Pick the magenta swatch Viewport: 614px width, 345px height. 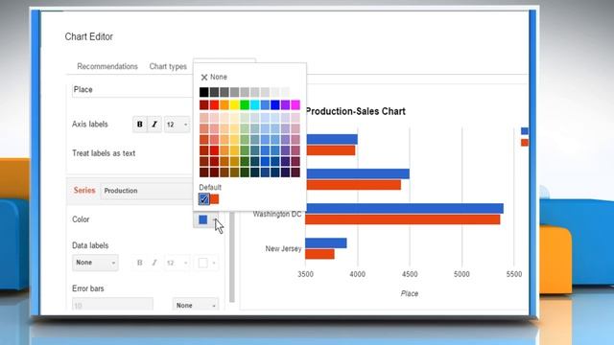(295, 104)
